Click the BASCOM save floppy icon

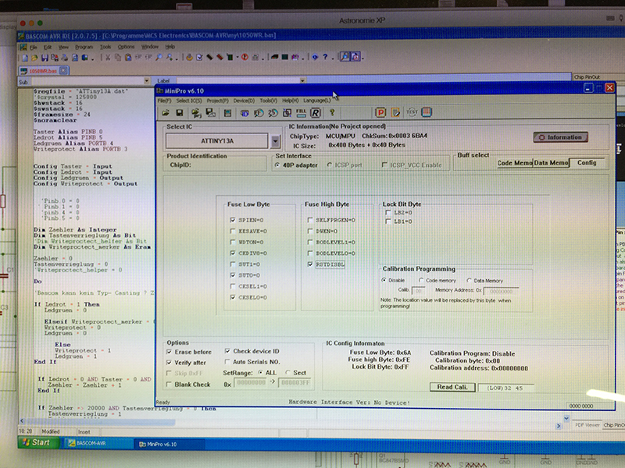[45, 58]
